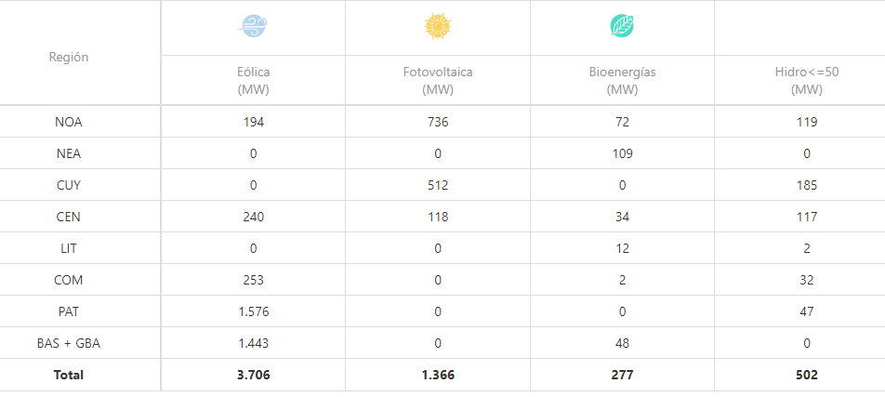
Task: Select the BAS + GBA row label
Action: (x=69, y=343)
